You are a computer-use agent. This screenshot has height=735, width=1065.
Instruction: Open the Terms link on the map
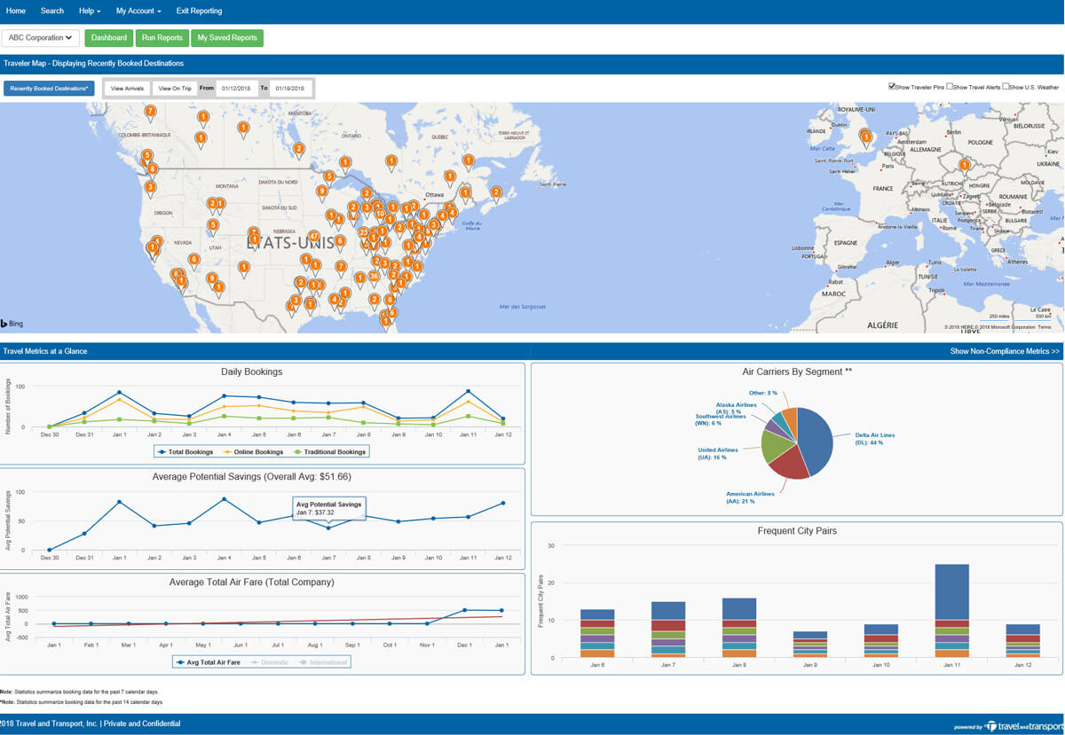[x=1045, y=327]
